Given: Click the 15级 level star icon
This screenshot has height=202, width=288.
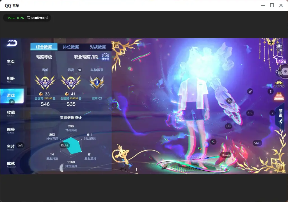Looking at the screenshot, I should pyautogui.click(x=279, y=47).
